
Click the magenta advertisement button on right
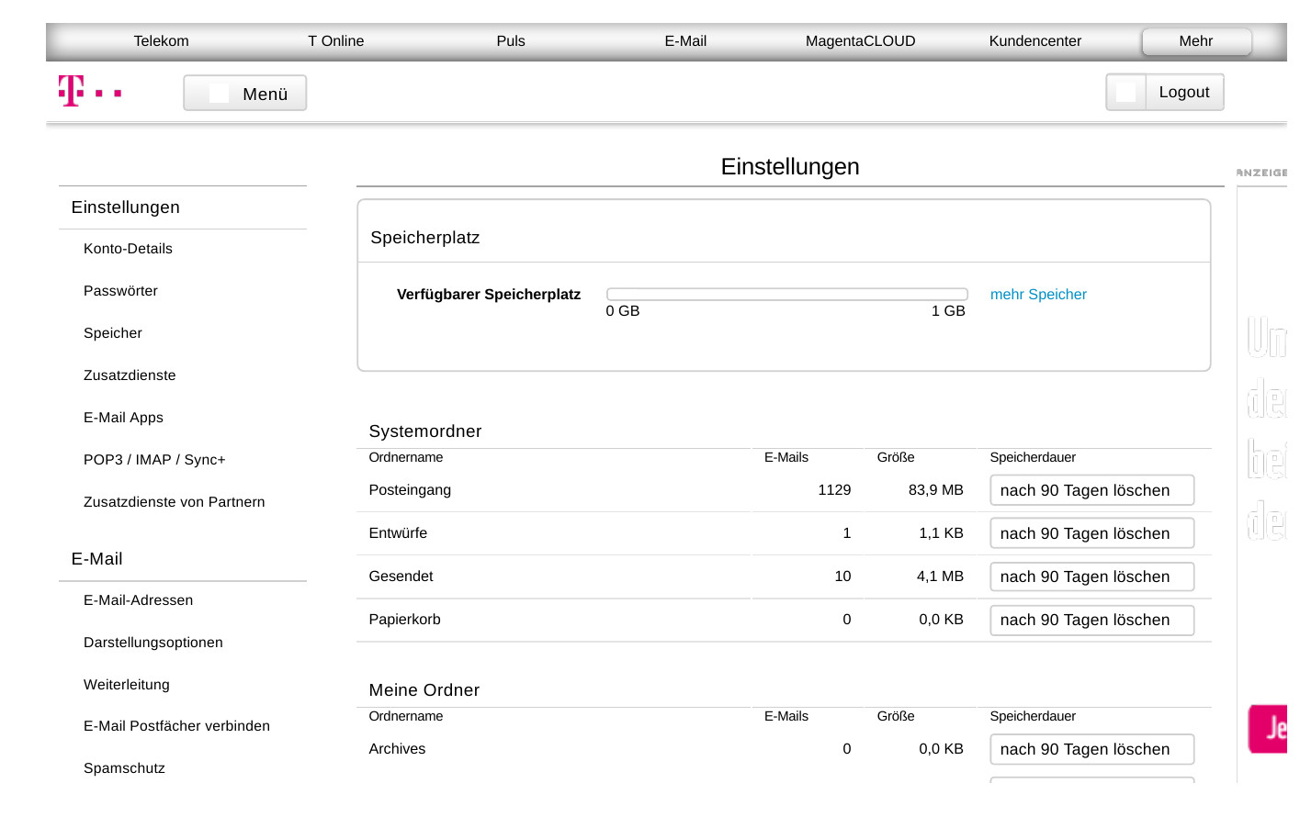[x=1269, y=729]
